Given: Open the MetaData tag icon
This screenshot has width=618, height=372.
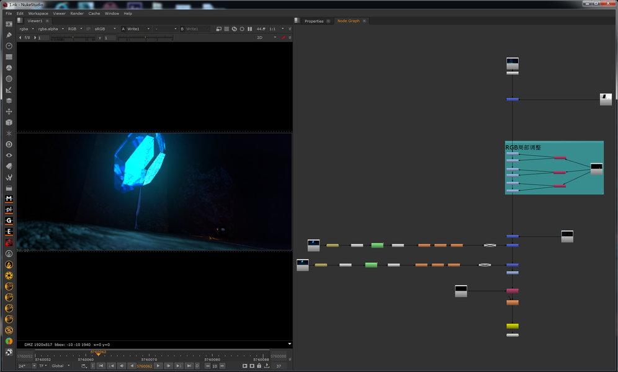Looking at the screenshot, I should click(x=9, y=166).
